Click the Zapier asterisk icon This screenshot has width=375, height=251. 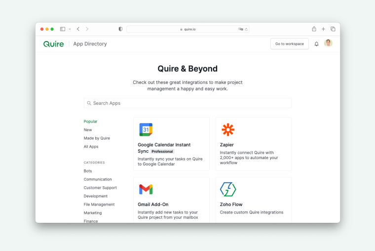pos(228,129)
